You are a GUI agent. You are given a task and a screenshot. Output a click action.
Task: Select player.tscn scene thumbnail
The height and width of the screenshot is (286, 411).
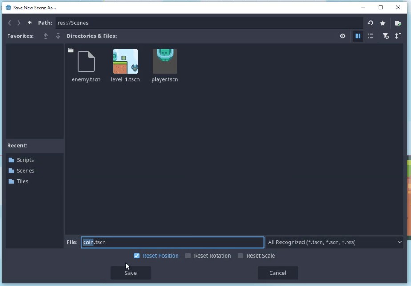(165, 65)
